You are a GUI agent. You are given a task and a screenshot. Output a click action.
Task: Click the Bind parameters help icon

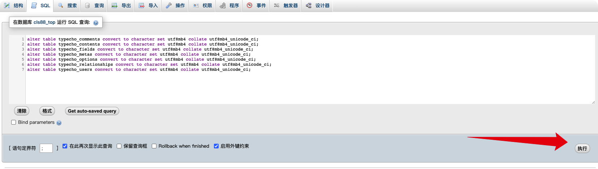(x=59, y=123)
